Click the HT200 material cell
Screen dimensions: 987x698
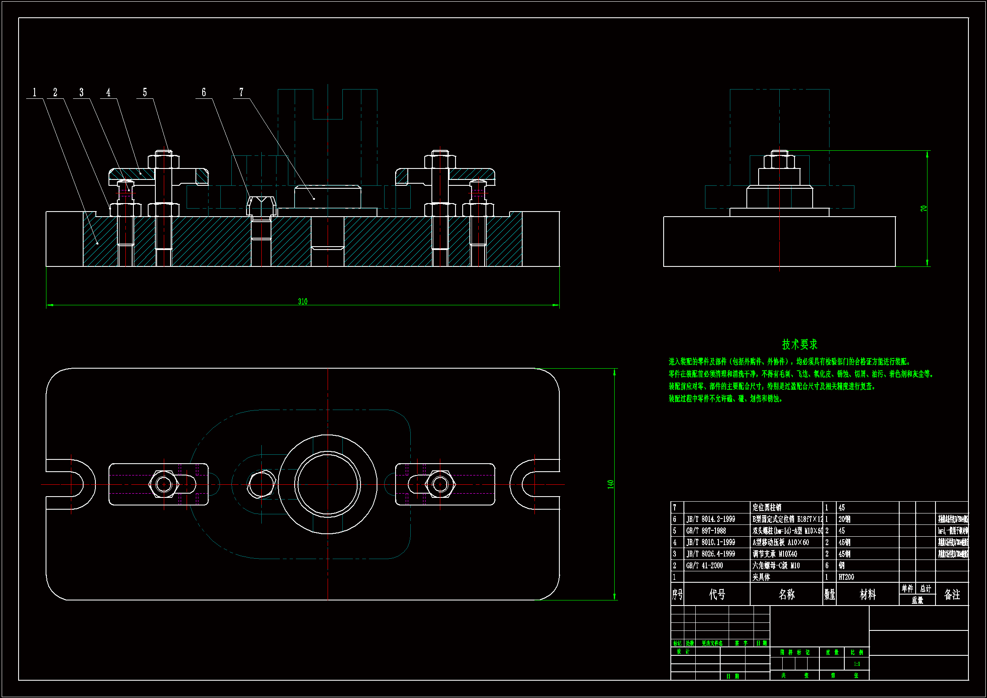tap(846, 577)
